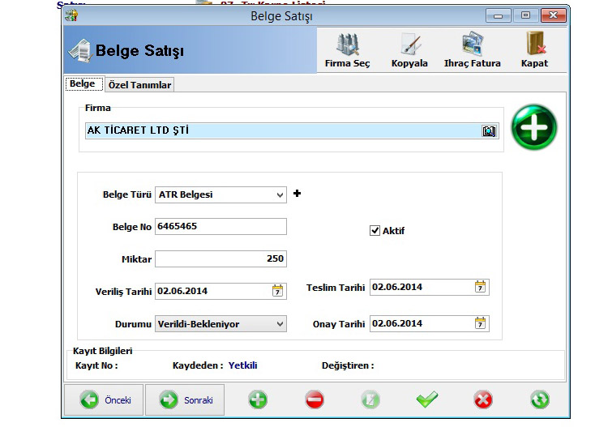The image size is (608, 427).
Task: Click the Firma Seç toolbar icon
Action: pos(347,45)
